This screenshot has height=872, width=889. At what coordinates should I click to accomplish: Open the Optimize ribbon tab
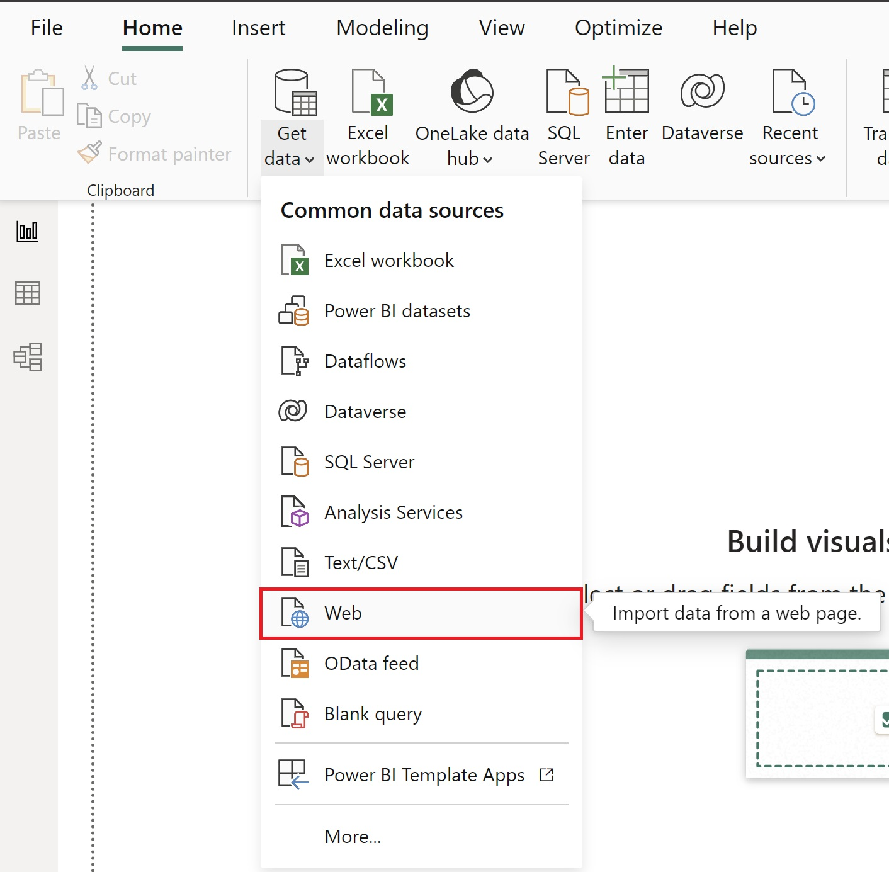point(618,28)
